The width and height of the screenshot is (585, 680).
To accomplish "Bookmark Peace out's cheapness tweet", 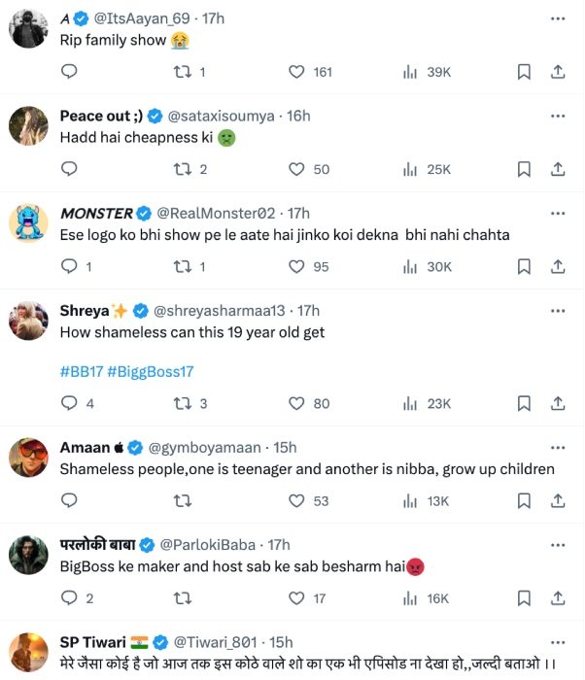I will 524,169.
